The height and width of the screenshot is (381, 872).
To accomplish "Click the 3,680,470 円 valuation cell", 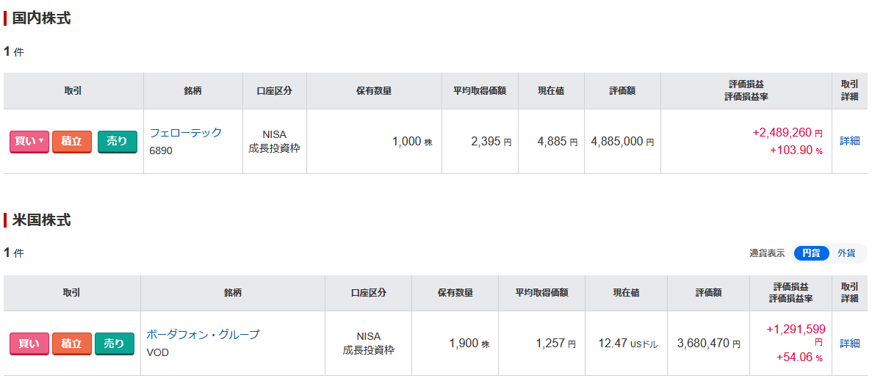I will point(708,344).
